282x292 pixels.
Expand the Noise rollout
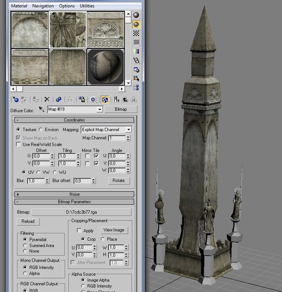click(x=74, y=194)
